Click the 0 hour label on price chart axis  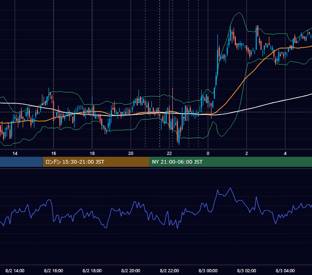tap(208, 154)
